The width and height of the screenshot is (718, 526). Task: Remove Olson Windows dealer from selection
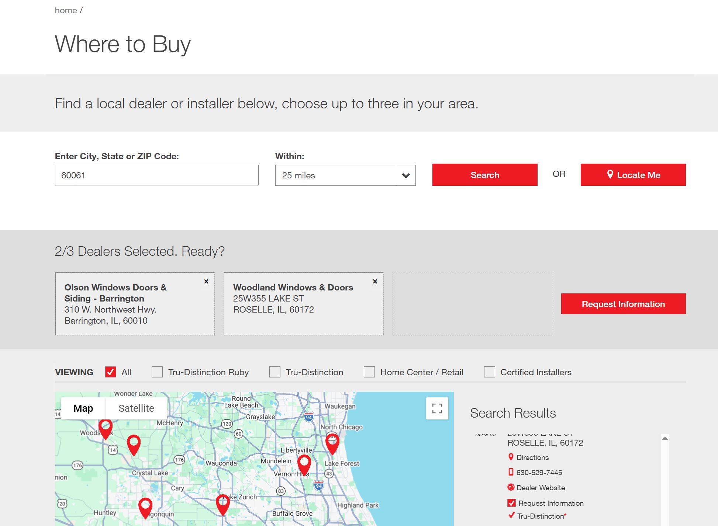(x=206, y=282)
